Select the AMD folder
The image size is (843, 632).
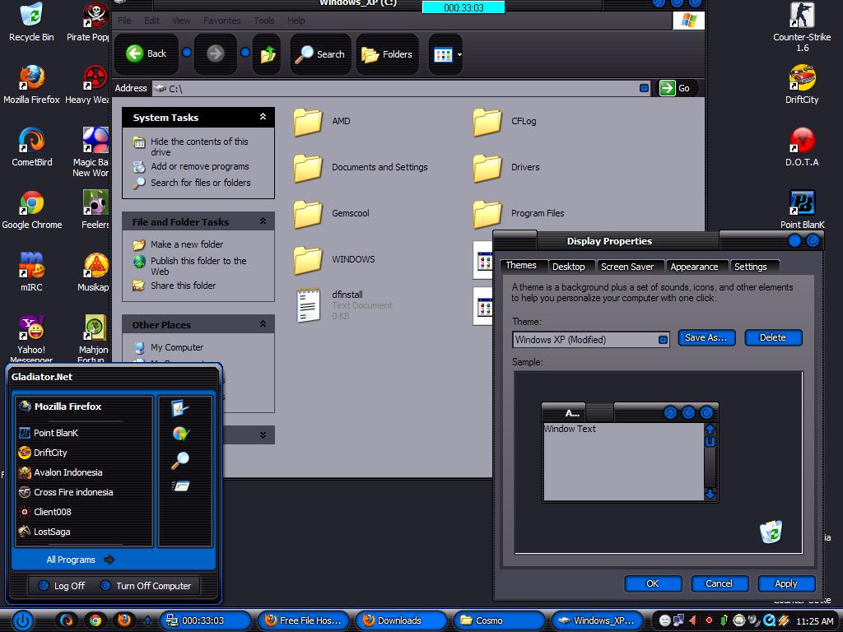[x=323, y=122]
